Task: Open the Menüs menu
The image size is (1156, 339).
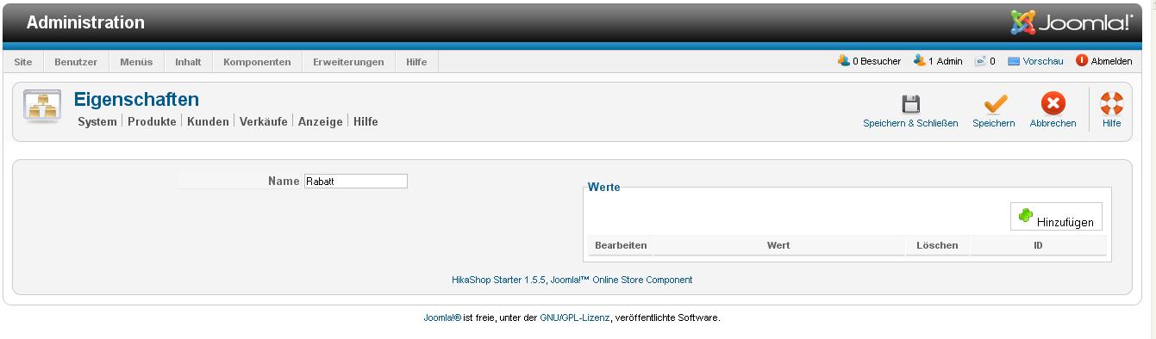Action: click(136, 62)
